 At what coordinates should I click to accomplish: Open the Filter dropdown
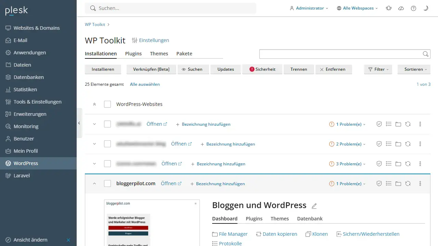click(378, 69)
